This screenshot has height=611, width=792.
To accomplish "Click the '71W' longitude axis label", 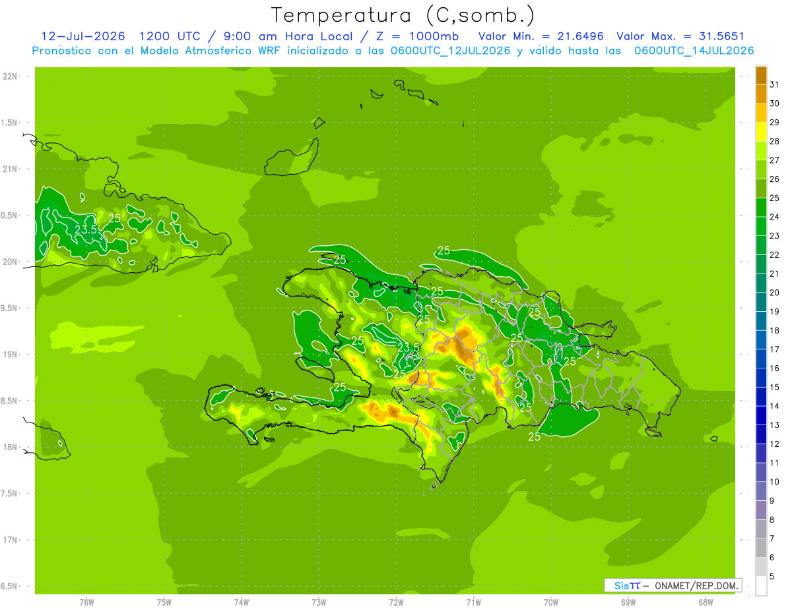I will pyautogui.click(x=474, y=602).
